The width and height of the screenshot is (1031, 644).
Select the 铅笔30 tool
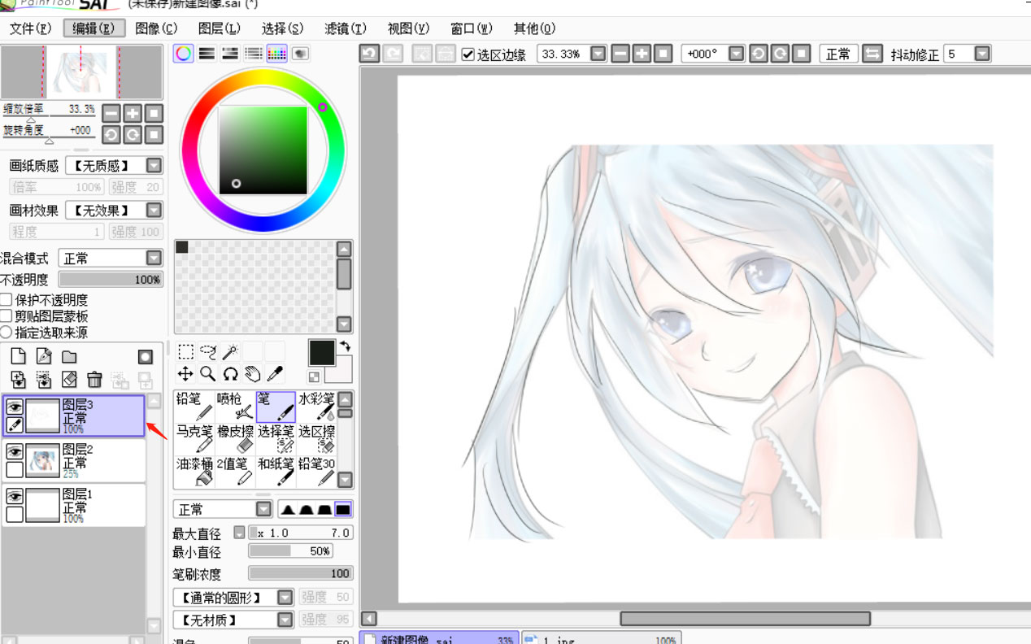316,471
